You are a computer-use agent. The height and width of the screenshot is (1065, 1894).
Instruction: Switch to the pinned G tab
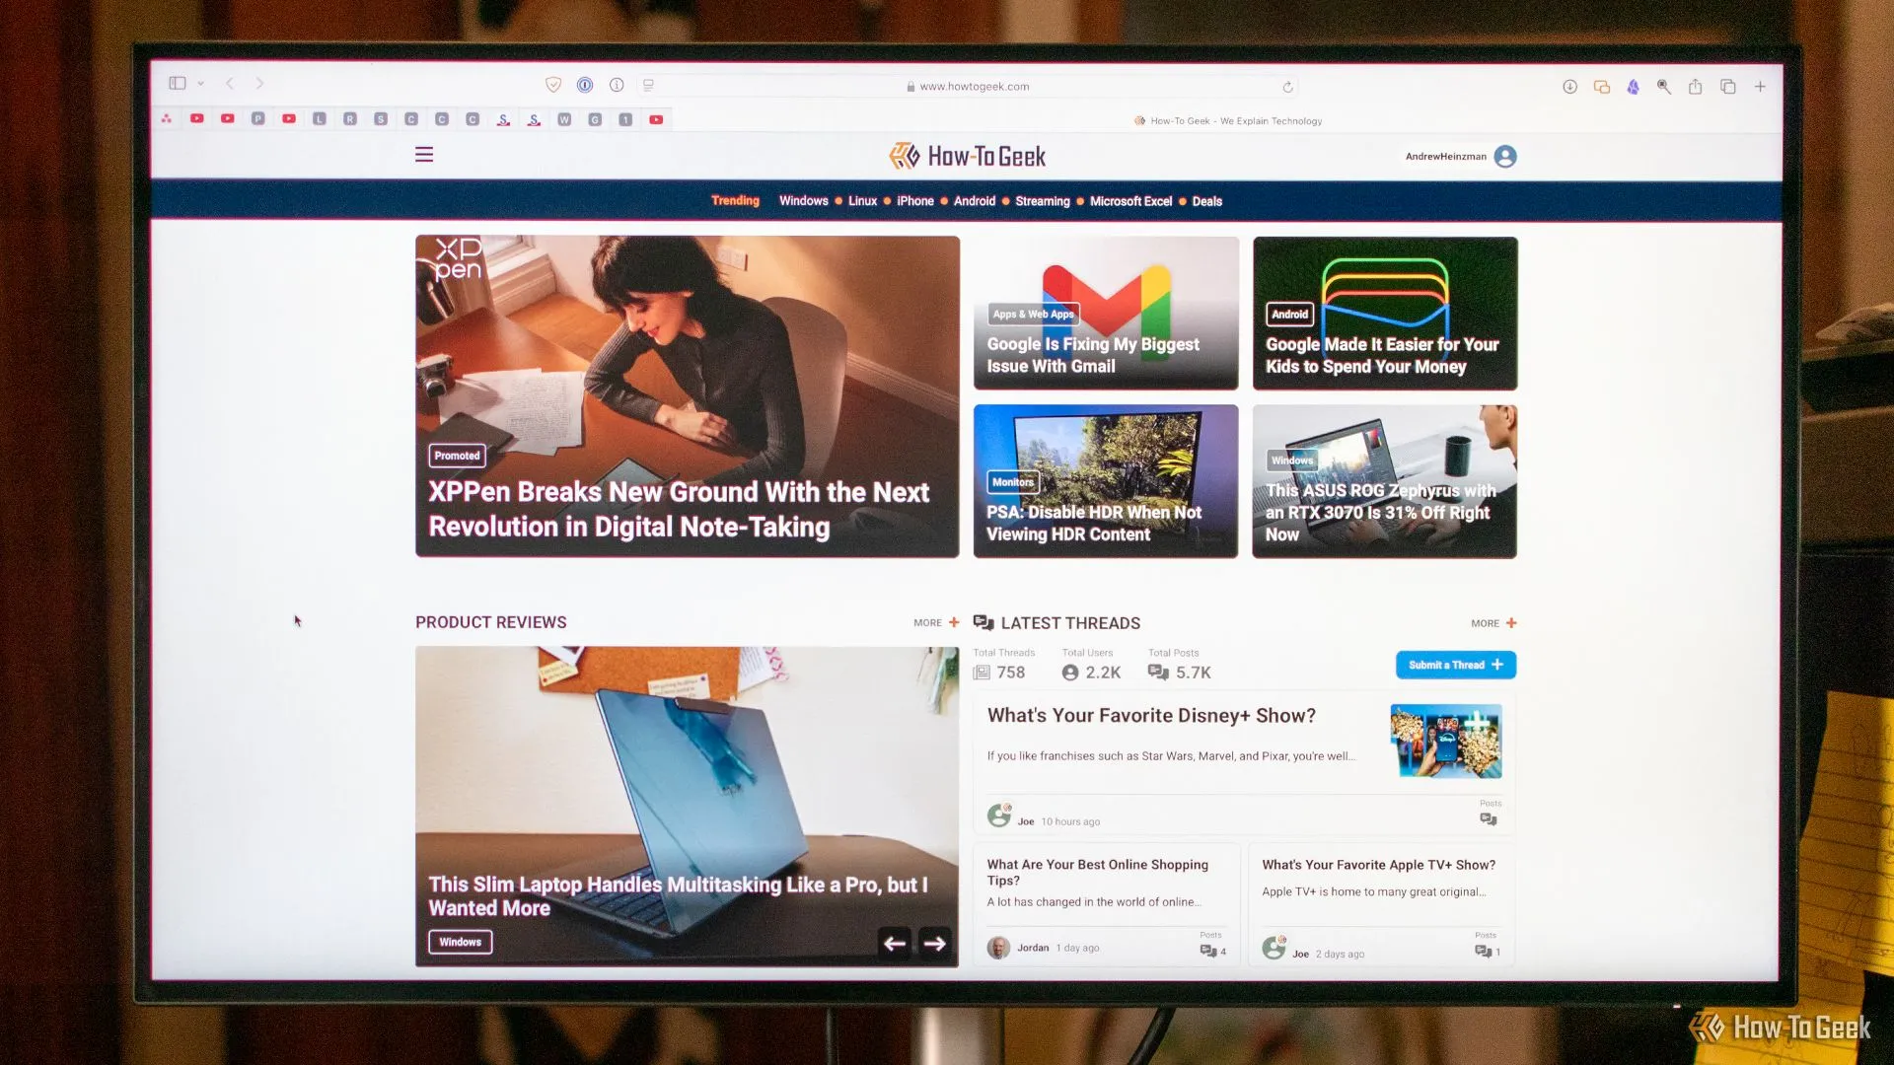point(595,119)
